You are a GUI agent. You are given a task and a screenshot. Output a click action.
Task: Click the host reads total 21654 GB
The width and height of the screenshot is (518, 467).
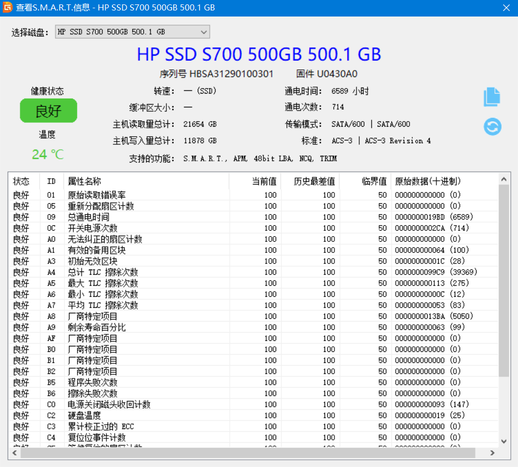(x=200, y=124)
